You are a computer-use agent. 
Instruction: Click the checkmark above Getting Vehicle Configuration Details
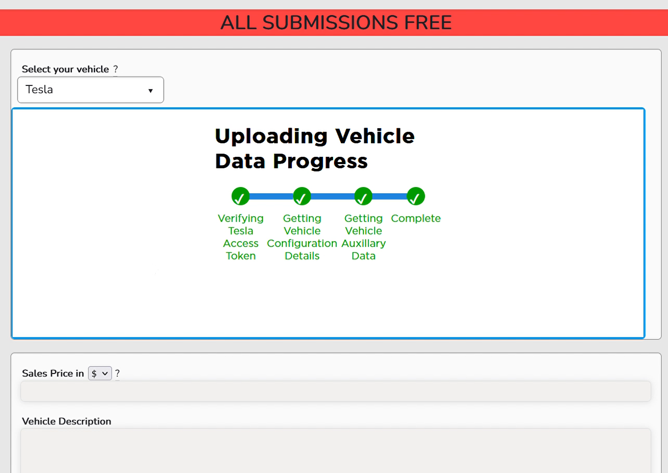pyautogui.click(x=302, y=196)
